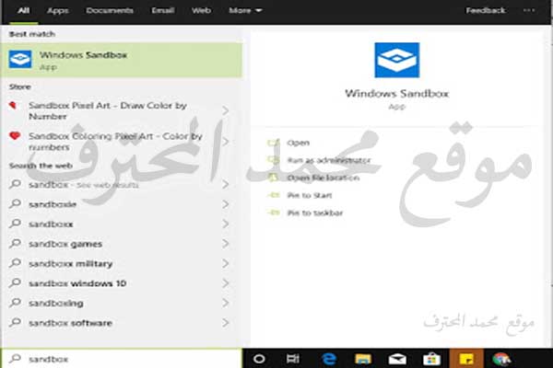This screenshot has width=553, height=368.
Task: Click the Sandbox Pixel Art app icon
Action: tap(13, 105)
